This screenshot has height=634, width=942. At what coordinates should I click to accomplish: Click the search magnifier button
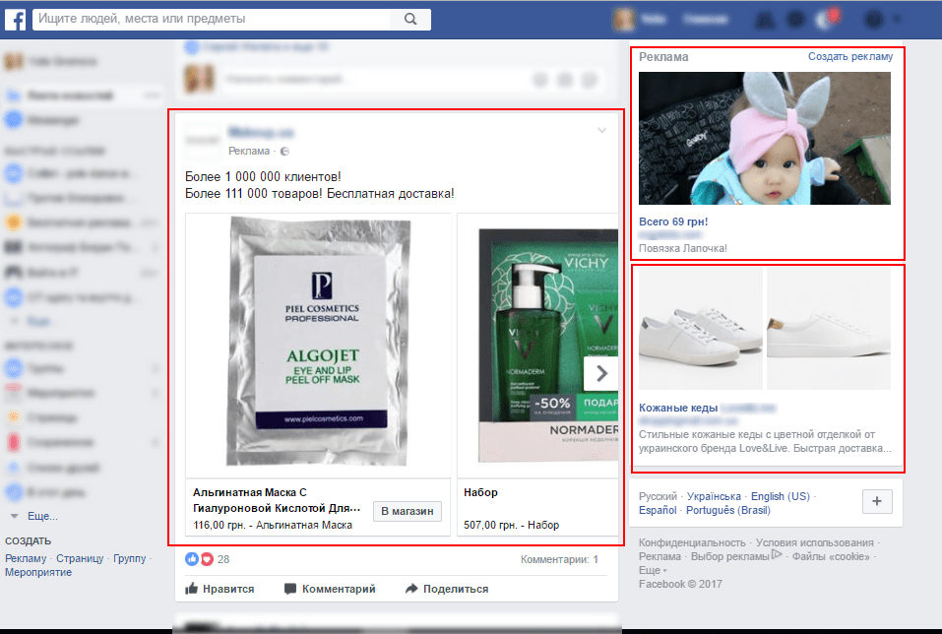(410, 20)
